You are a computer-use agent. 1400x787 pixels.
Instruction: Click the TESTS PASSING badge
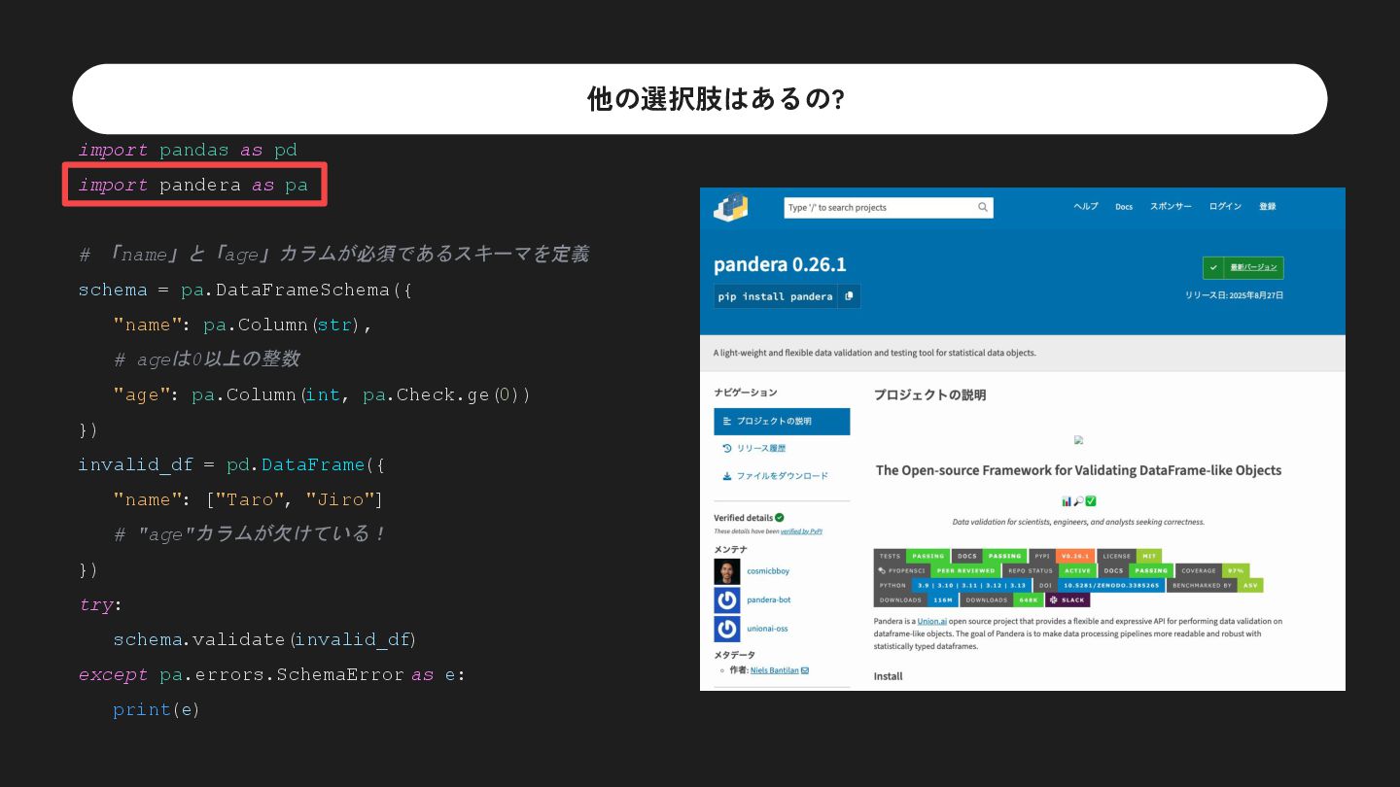[911, 557]
